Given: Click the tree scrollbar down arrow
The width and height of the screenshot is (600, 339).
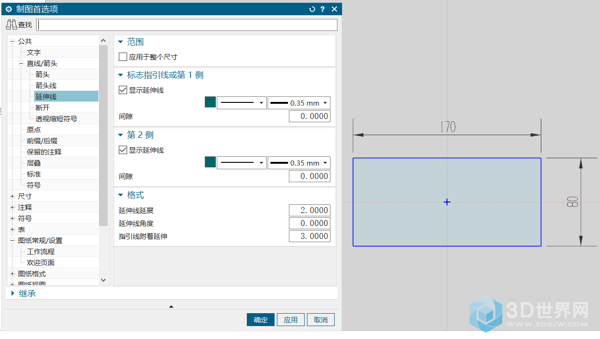Looking at the screenshot, I should click(103, 280).
